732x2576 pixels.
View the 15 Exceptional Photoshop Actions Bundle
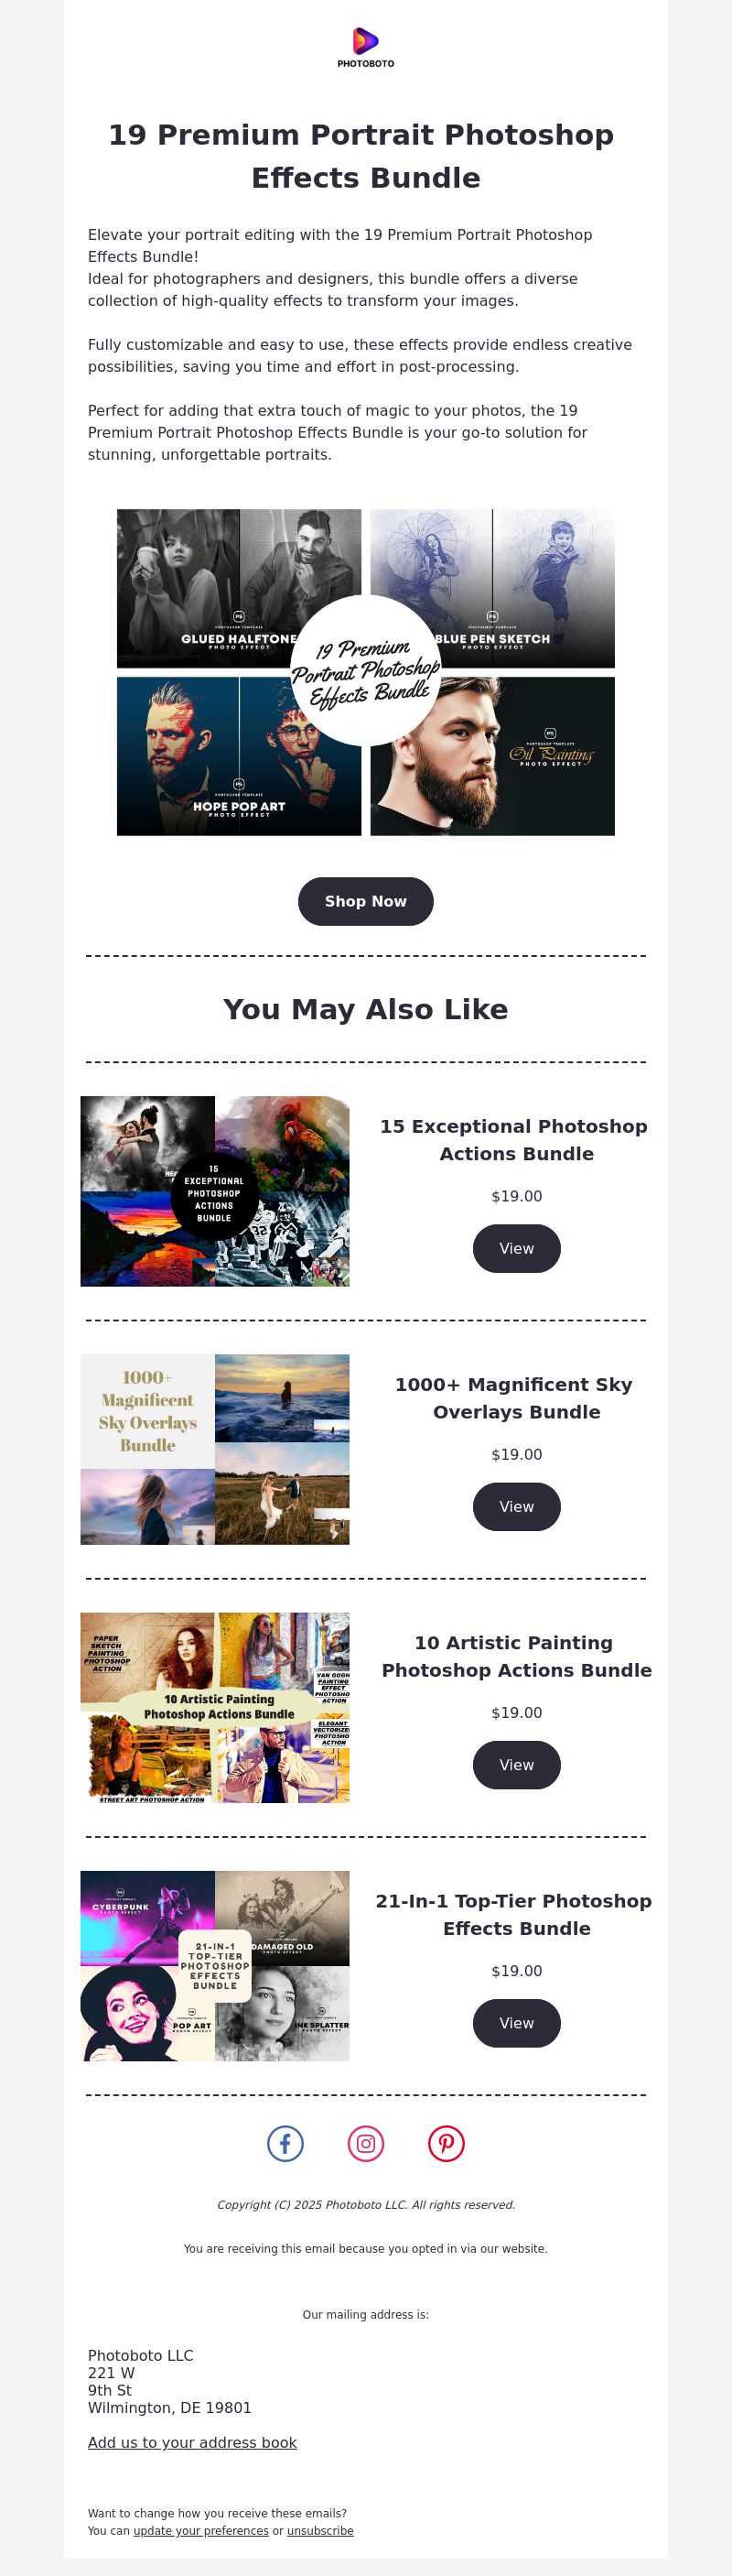(516, 1248)
